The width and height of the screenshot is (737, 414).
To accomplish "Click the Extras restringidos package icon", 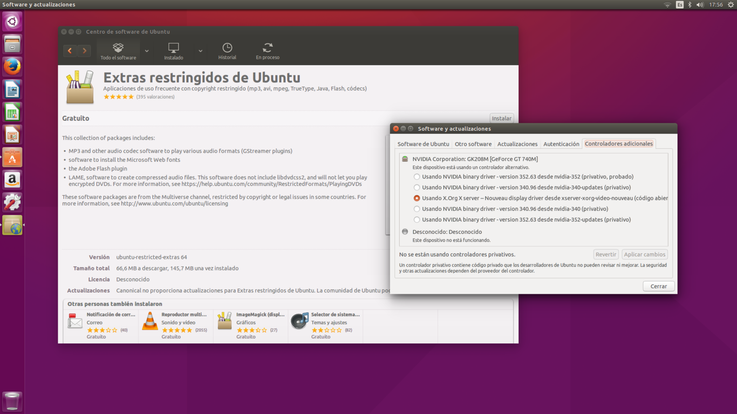I will tap(80, 87).
